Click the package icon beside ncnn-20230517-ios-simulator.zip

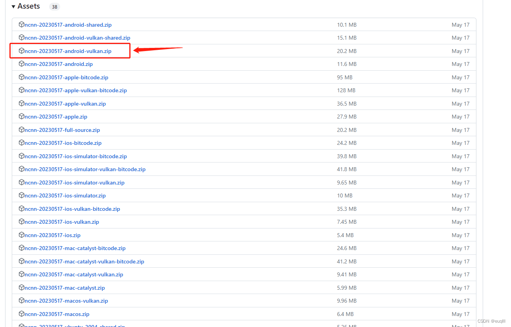(22, 195)
